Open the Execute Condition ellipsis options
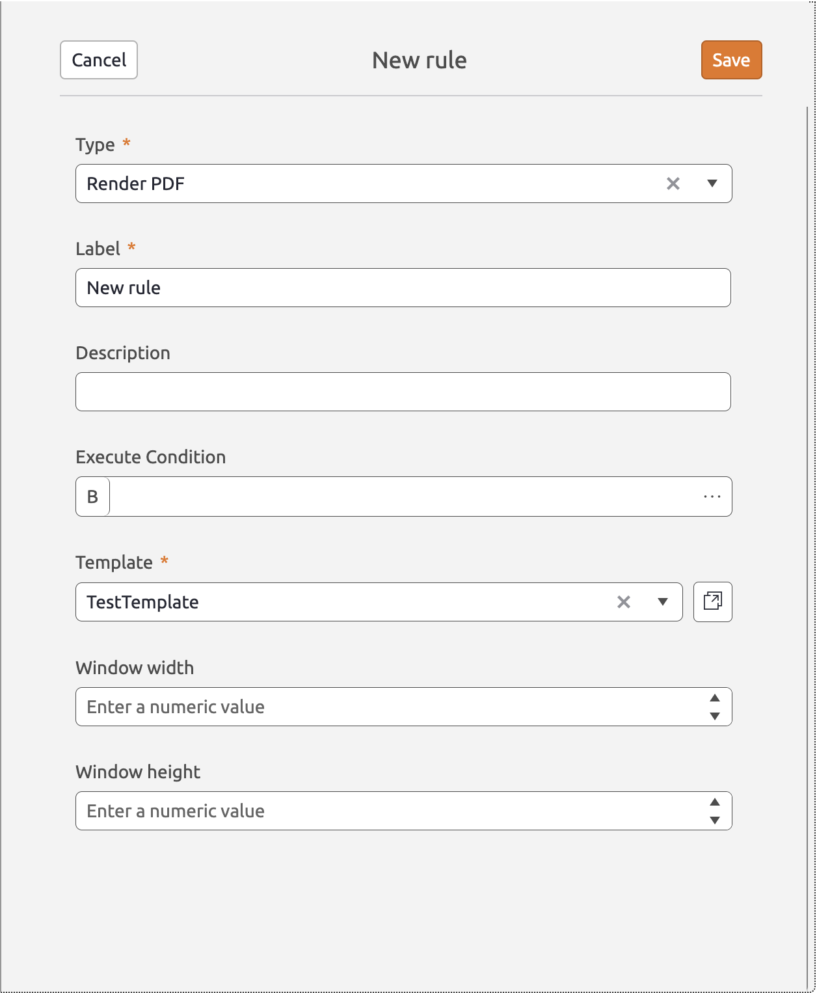817x993 pixels. click(x=712, y=496)
